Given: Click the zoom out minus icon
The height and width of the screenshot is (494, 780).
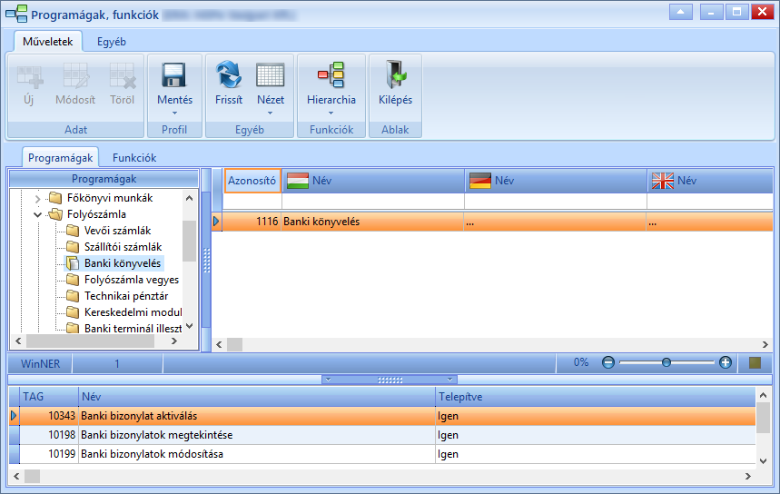Looking at the screenshot, I should [607, 362].
